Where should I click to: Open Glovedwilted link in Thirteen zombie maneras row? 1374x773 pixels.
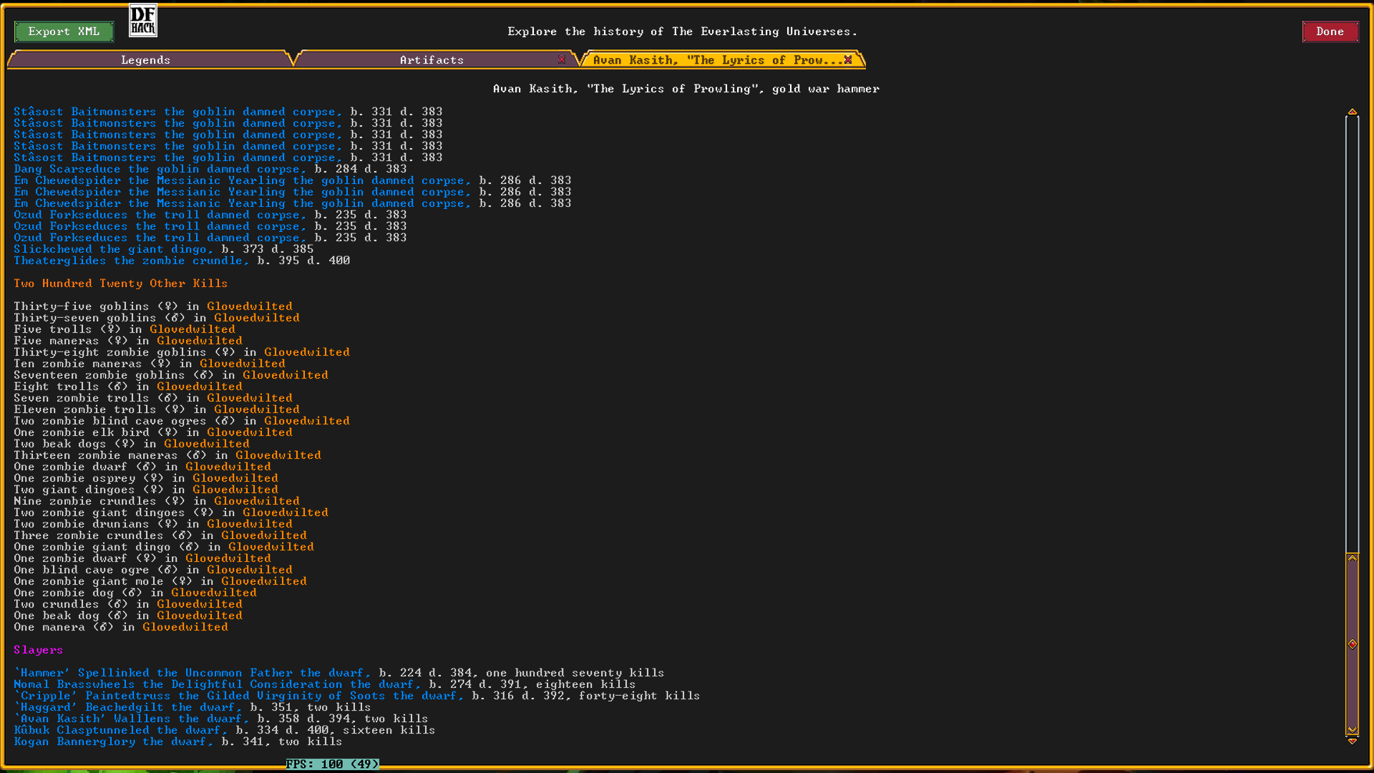point(278,456)
